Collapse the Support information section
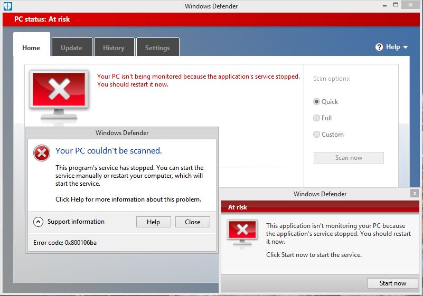The height and width of the screenshot is (296, 423). point(39,222)
